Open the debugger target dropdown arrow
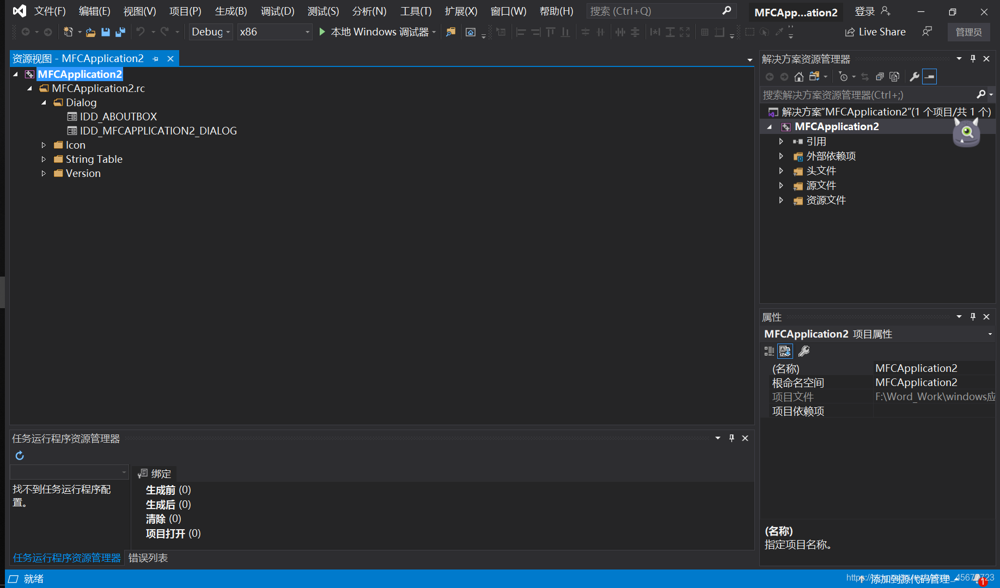 [x=434, y=32]
